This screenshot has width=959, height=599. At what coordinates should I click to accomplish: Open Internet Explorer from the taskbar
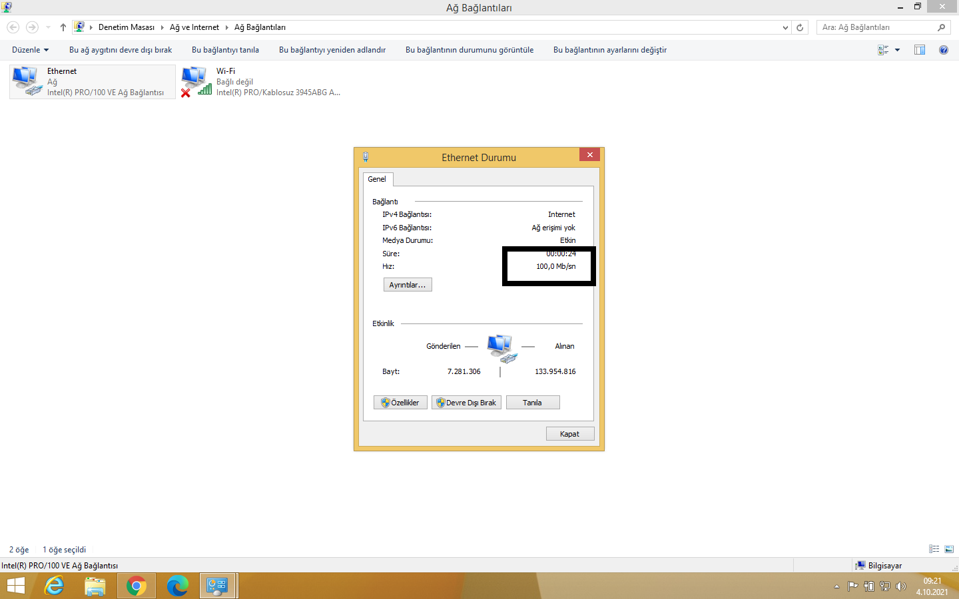(x=54, y=586)
